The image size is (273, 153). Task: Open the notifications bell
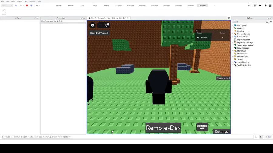pyautogui.click(x=265, y=5)
